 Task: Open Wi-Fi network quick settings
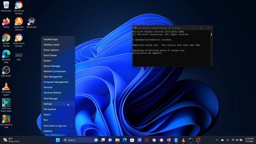(233, 140)
